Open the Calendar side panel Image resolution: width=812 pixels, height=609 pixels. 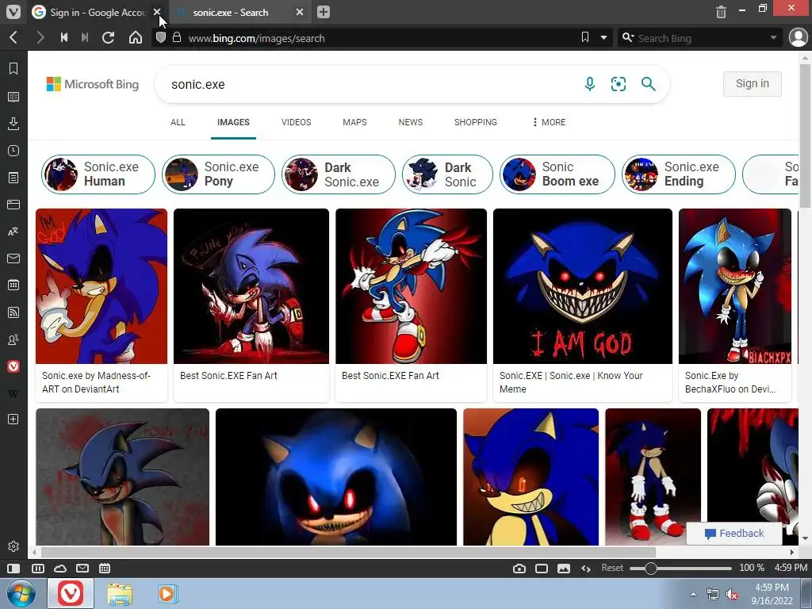(13, 285)
